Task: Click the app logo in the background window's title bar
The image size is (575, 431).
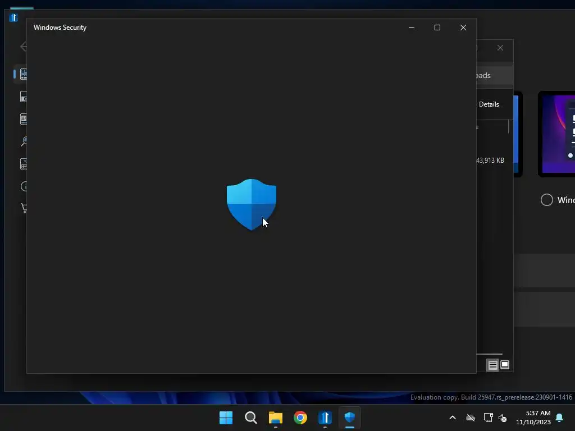Action: (x=13, y=17)
